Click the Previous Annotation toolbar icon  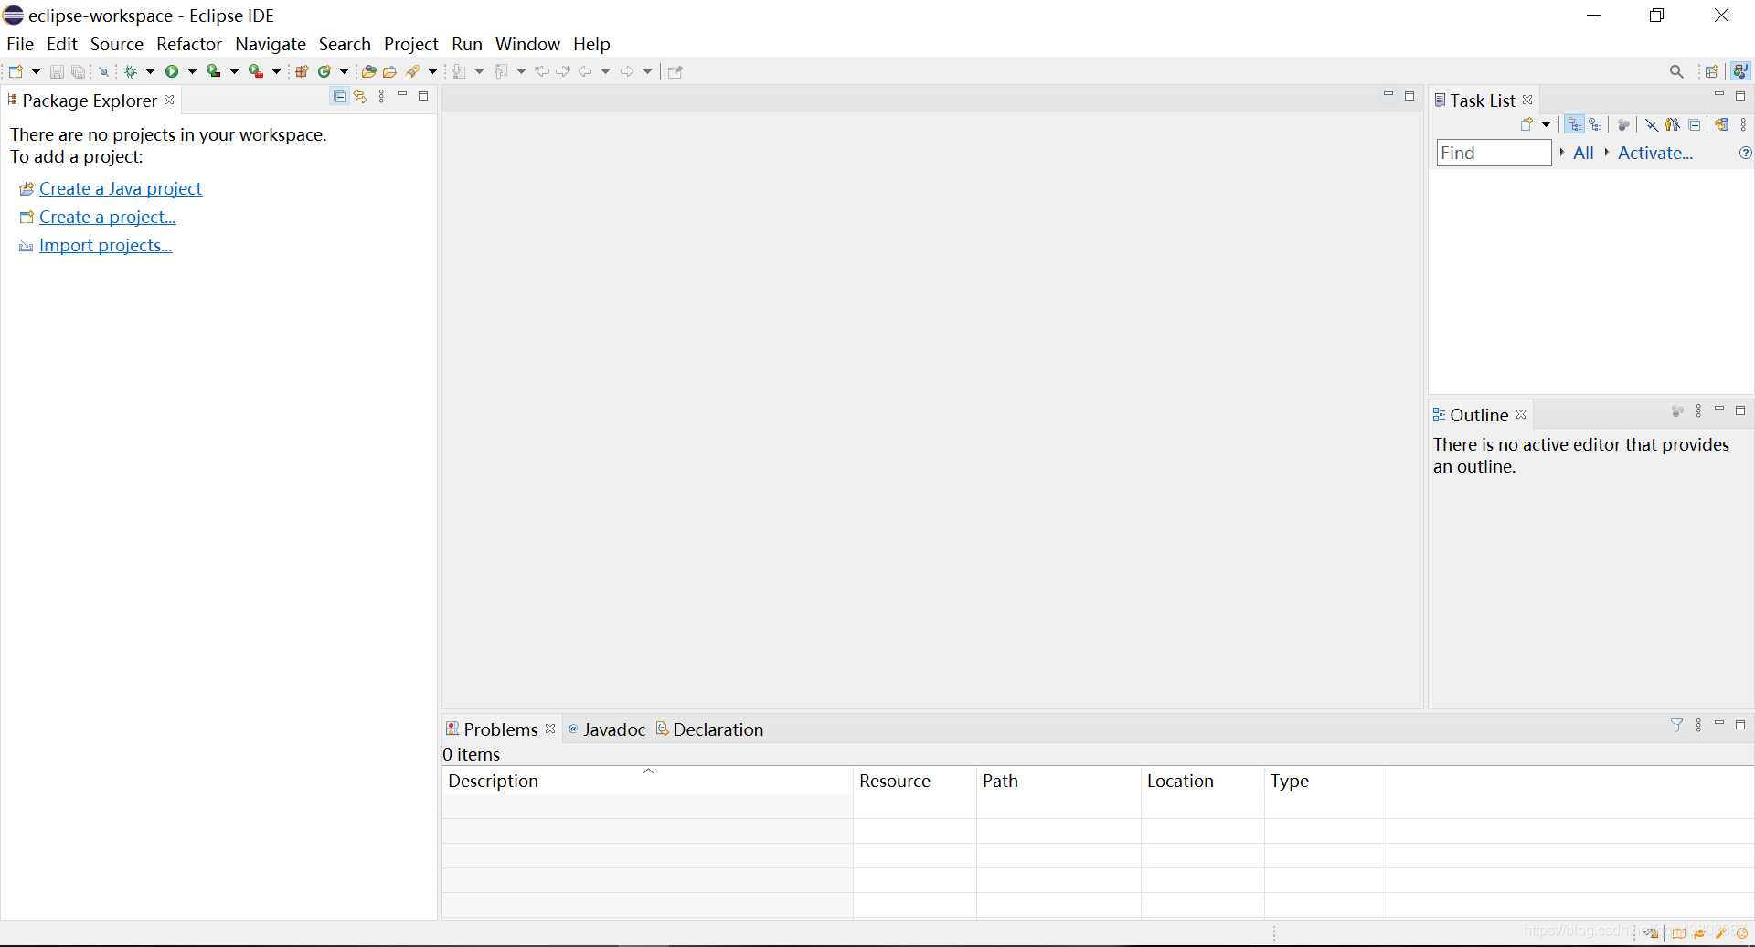click(501, 71)
